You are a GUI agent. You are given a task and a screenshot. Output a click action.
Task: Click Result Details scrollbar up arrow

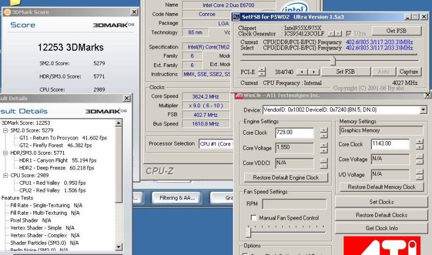tap(119, 123)
